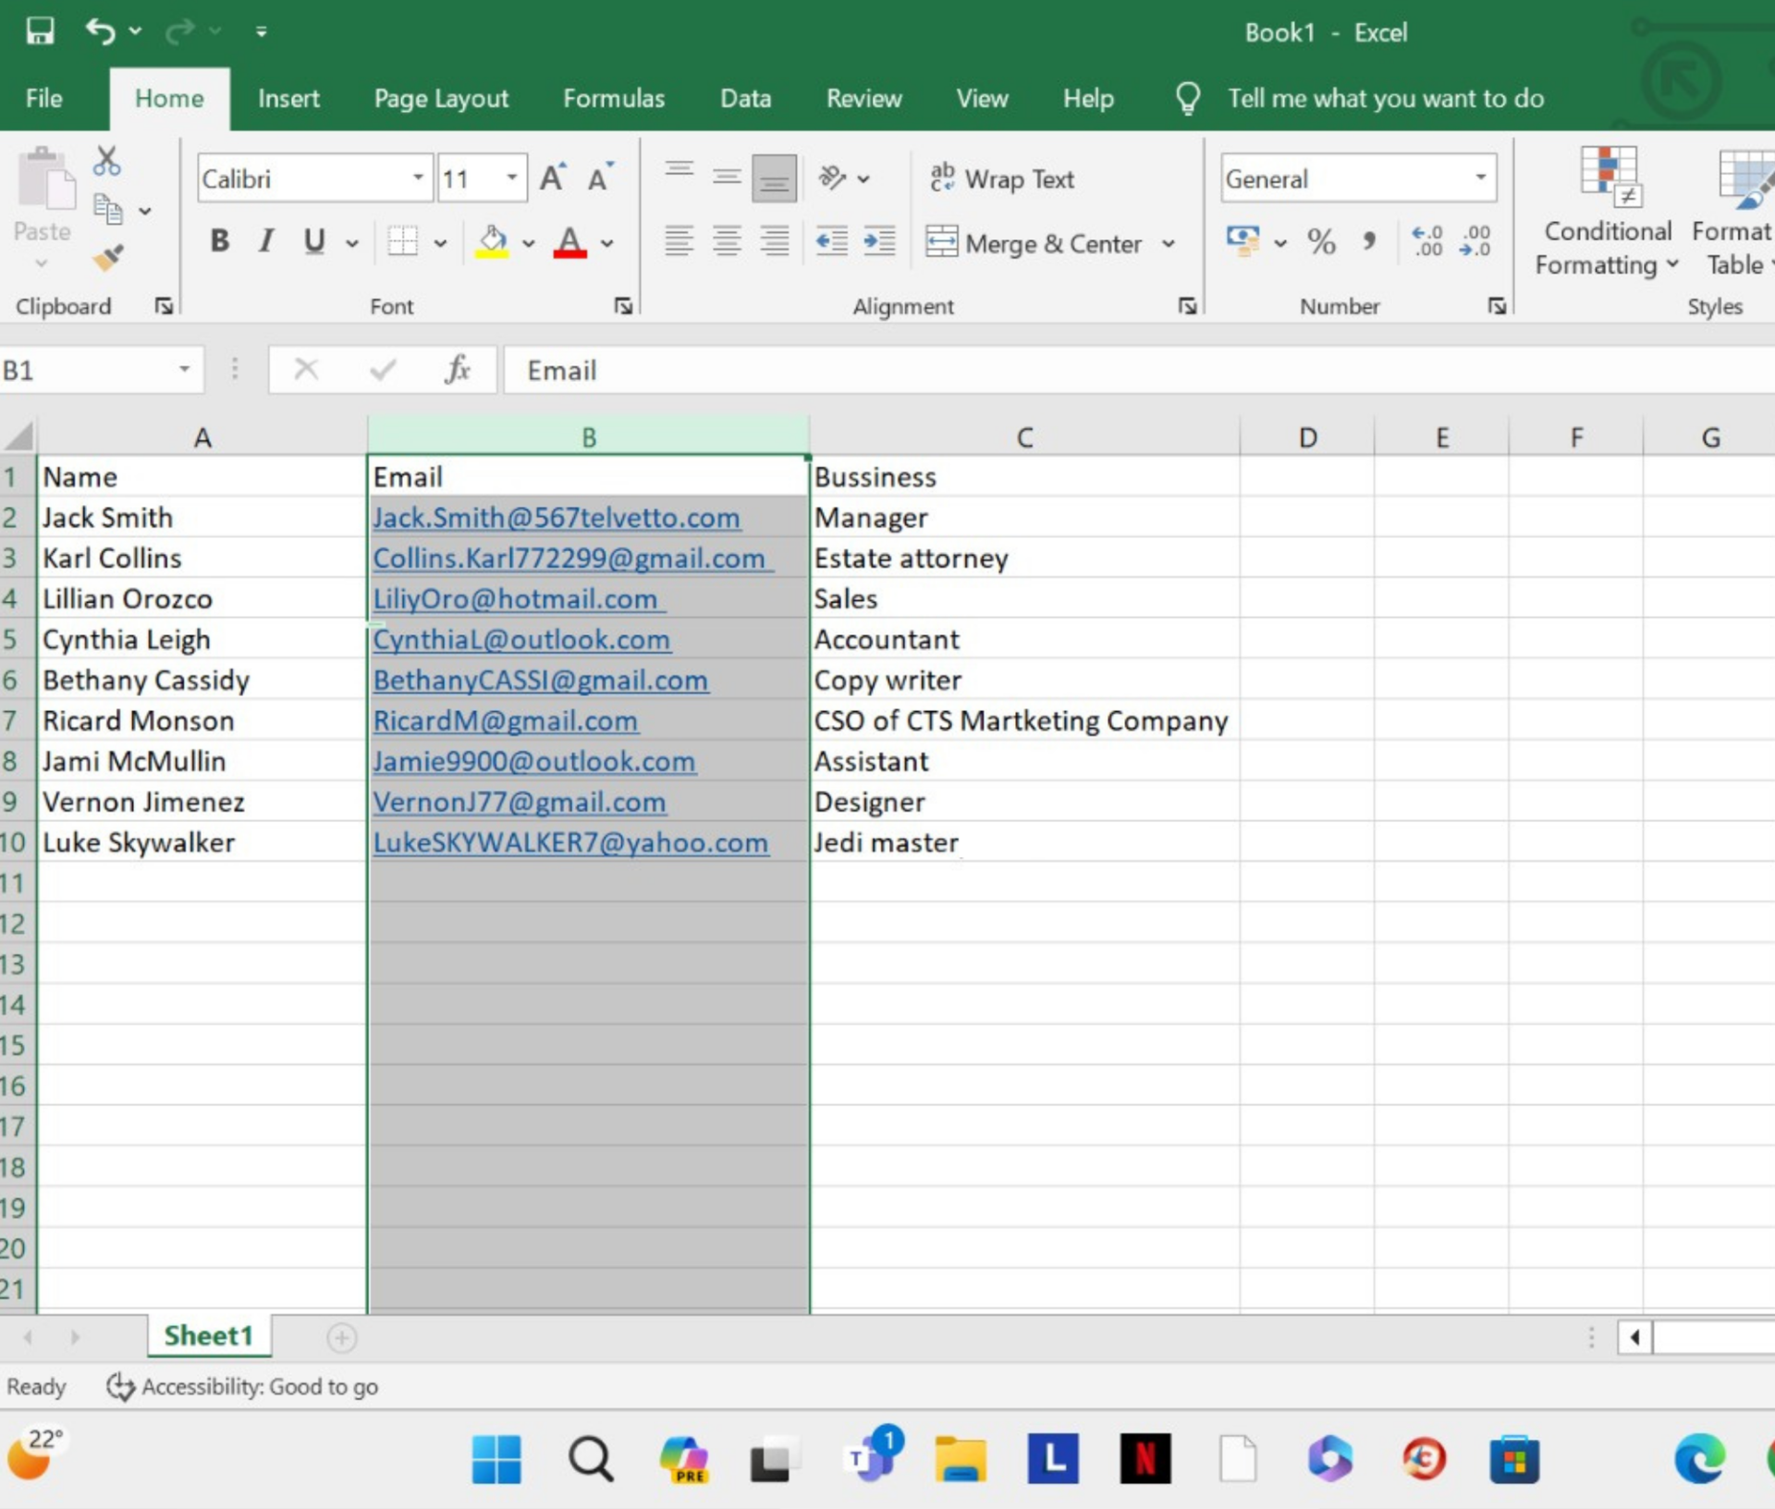Screen dimensions: 1775x1509
Task: Toggle Italic formatting
Action: (x=266, y=241)
